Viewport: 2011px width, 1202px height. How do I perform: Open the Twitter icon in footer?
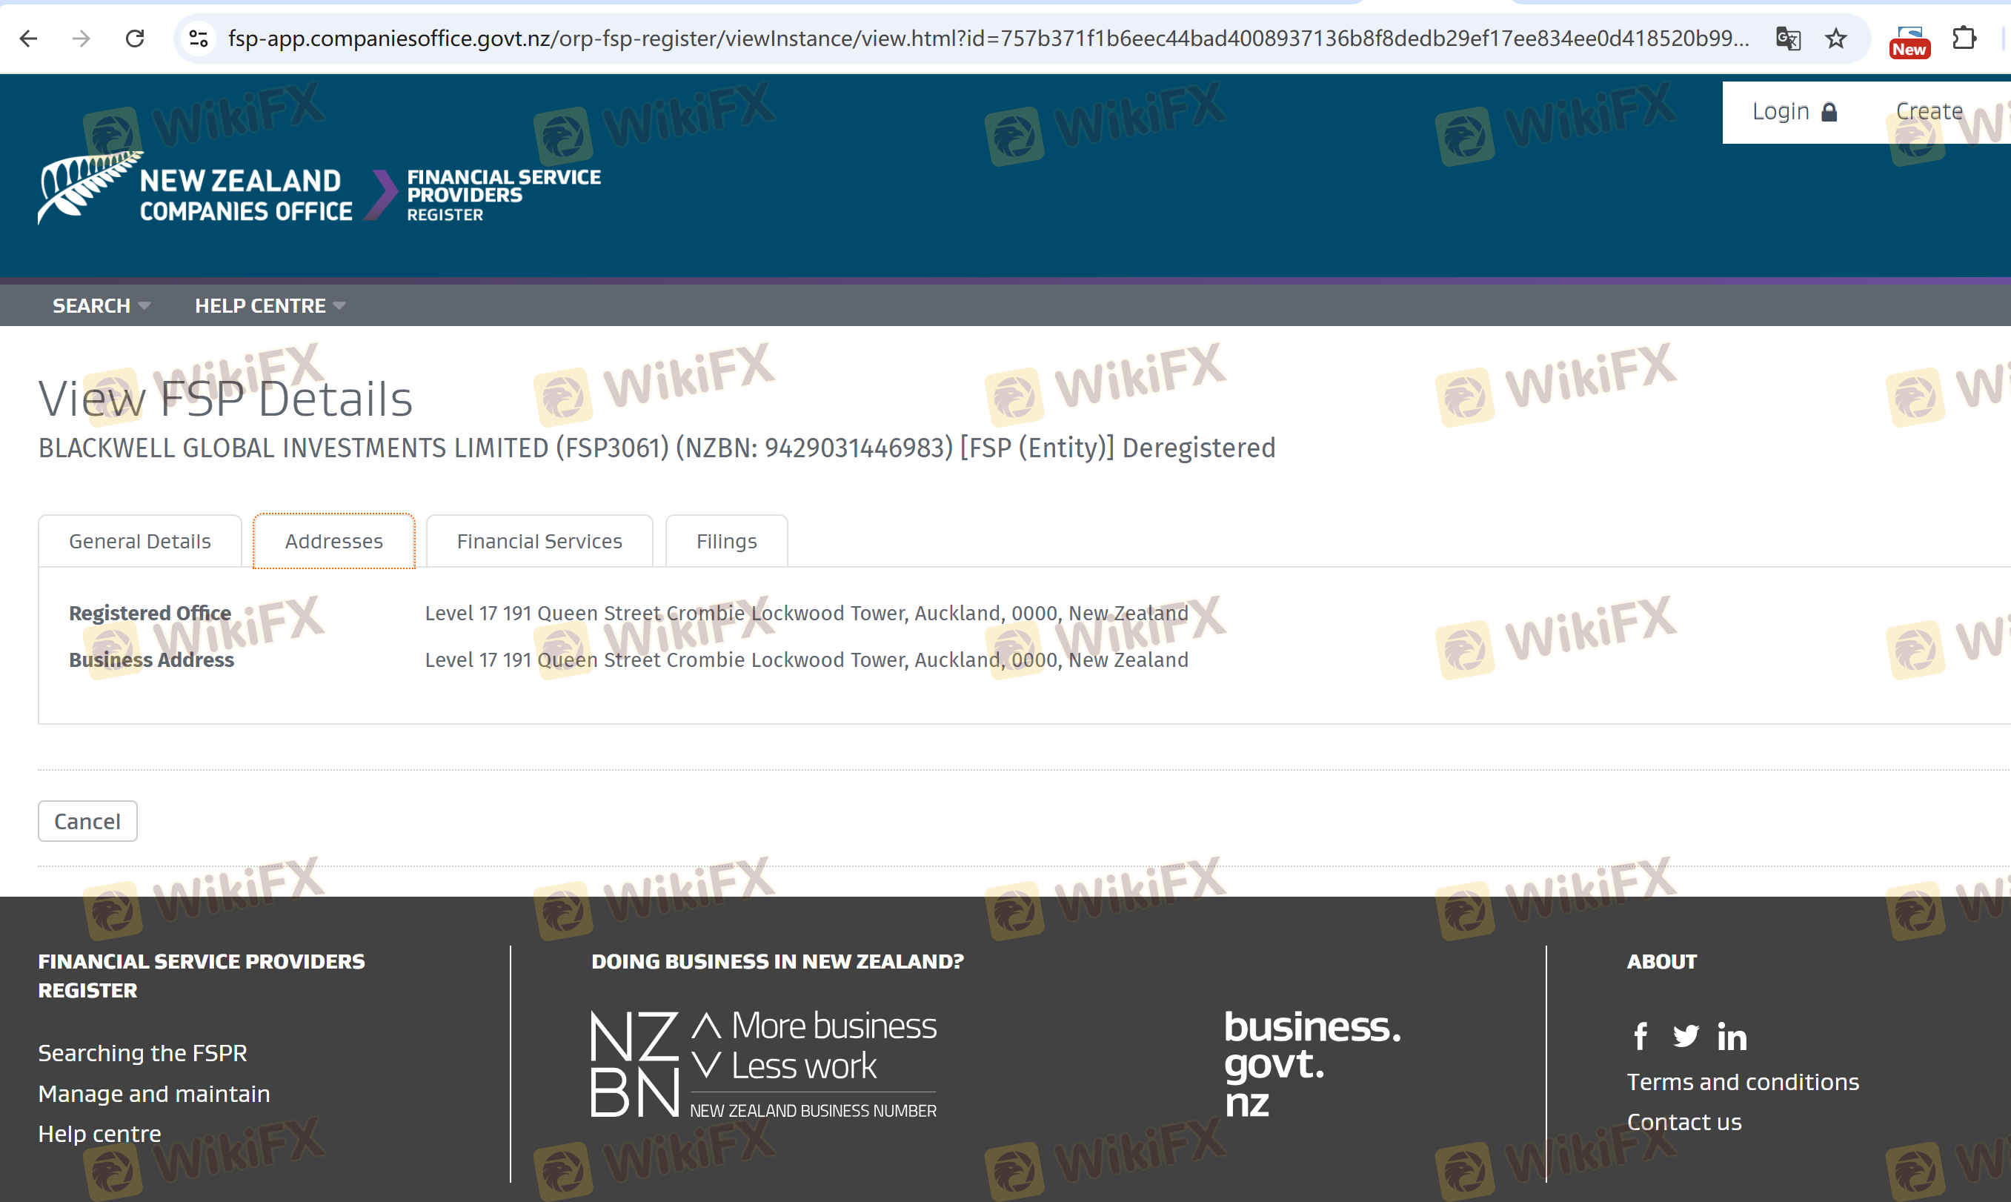pos(1686,1036)
